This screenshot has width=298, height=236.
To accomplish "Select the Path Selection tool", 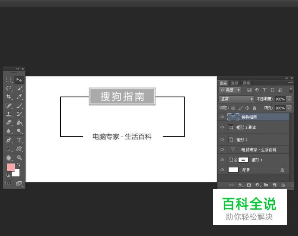I will pyautogui.click(x=9, y=148).
